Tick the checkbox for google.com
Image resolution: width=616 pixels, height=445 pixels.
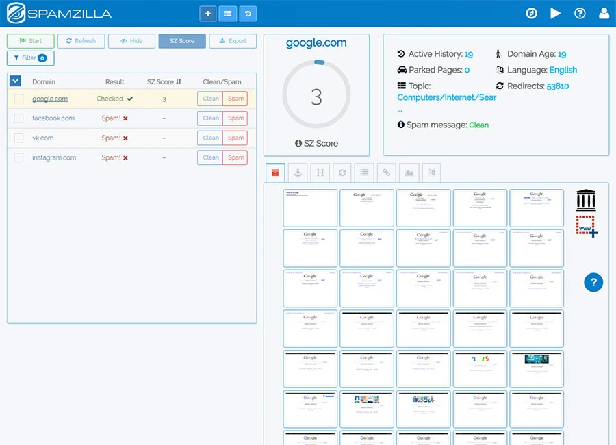(x=18, y=99)
